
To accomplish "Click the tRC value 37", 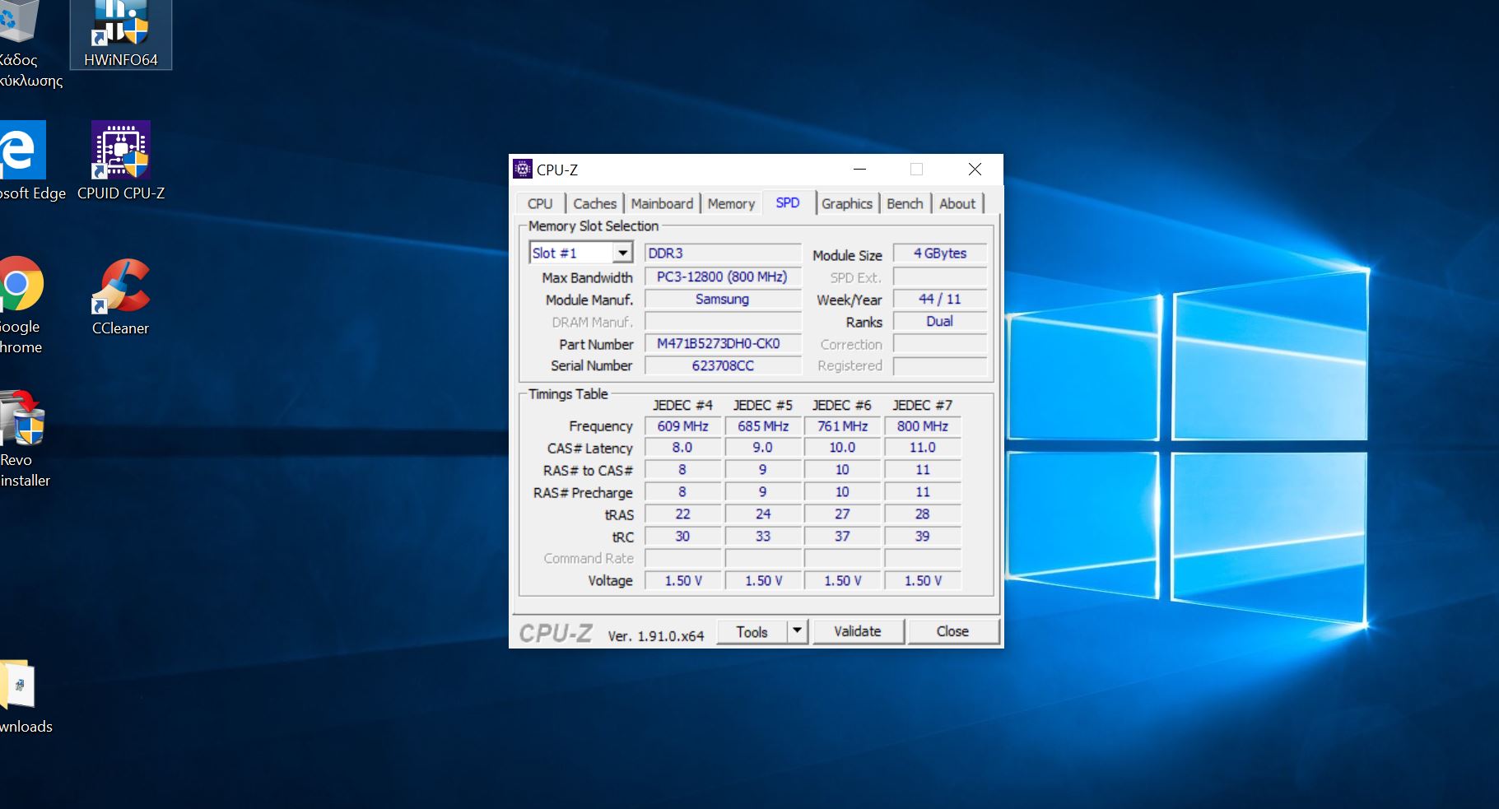I will click(842, 537).
